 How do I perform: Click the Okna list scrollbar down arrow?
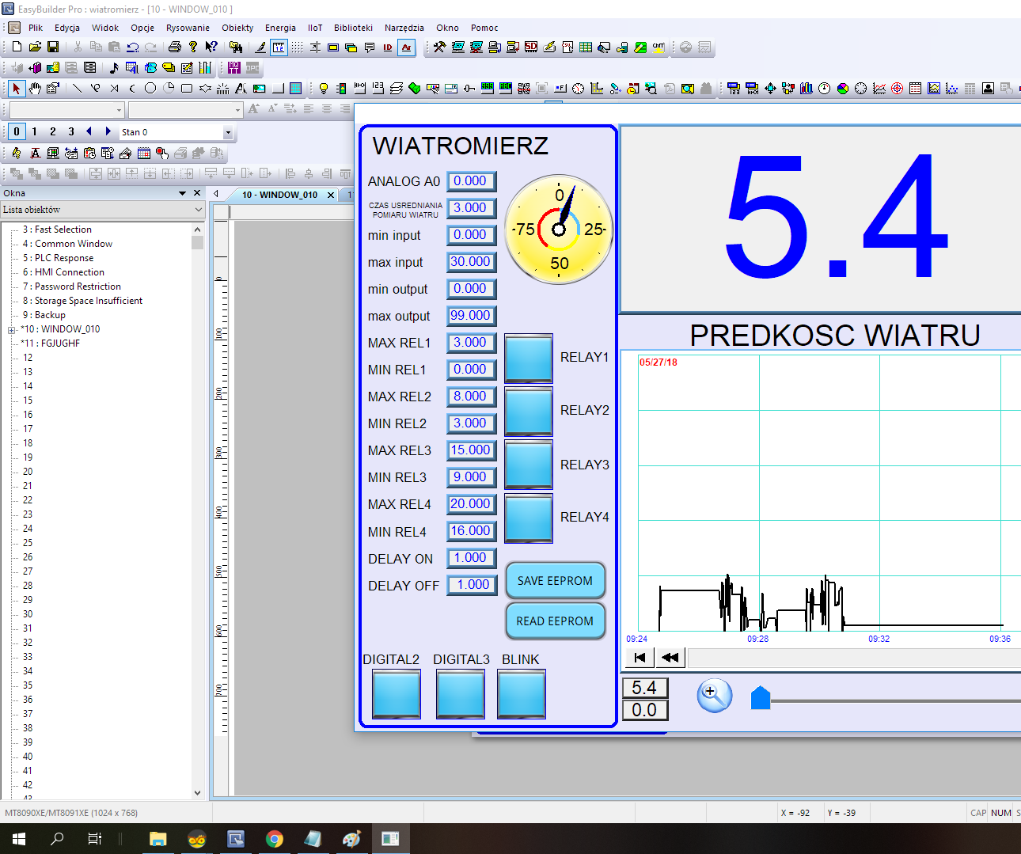click(x=198, y=792)
